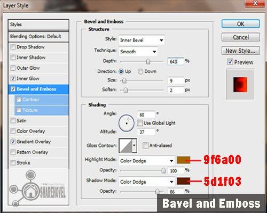Click the Depth slider handle

coord(148,62)
